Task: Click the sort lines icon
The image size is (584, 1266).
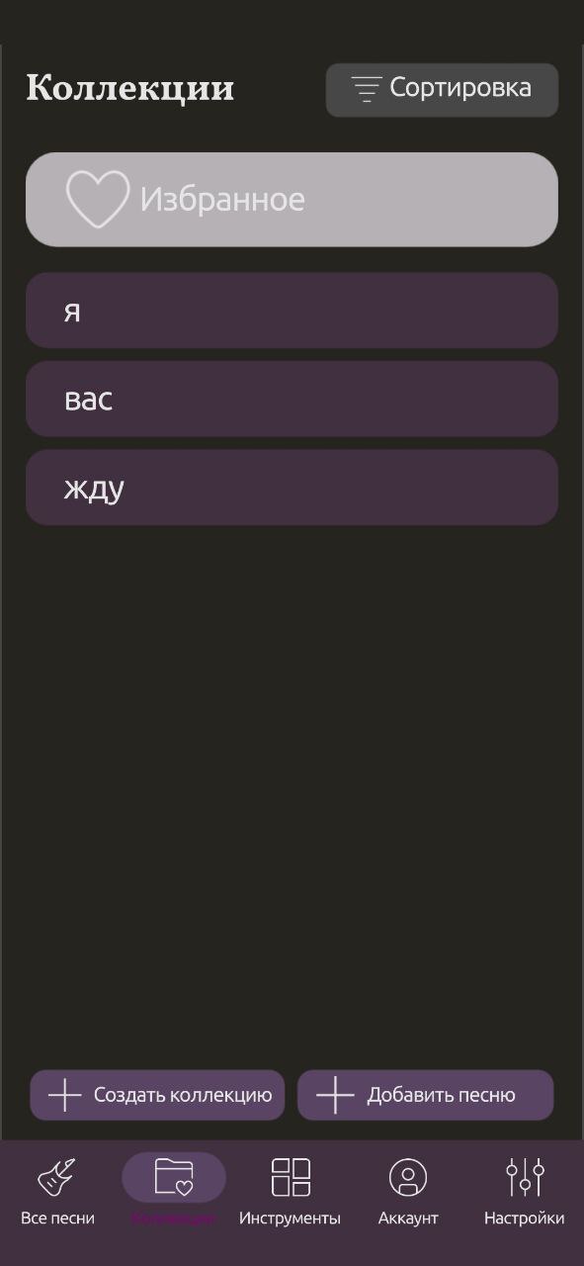Action: (367, 89)
